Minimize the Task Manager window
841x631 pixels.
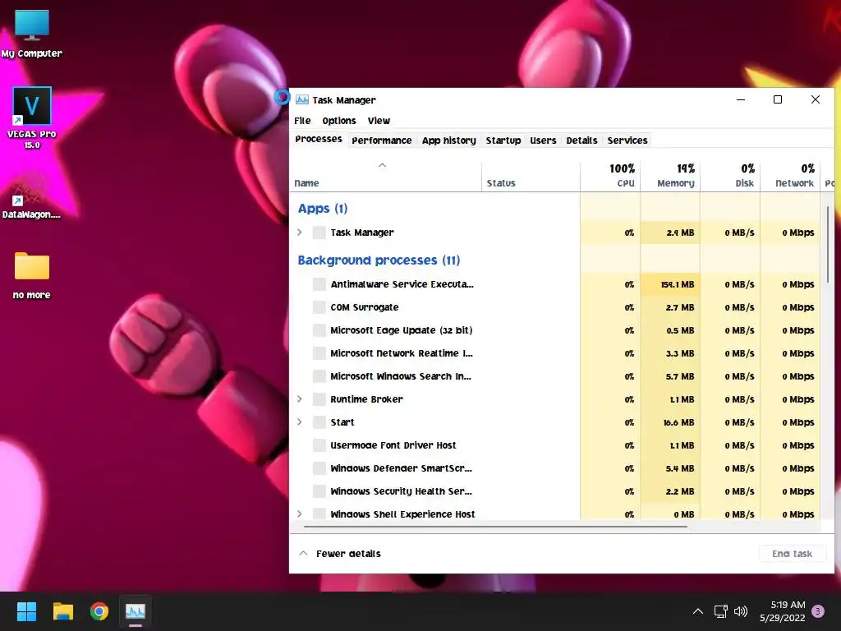click(x=741, y=99)
